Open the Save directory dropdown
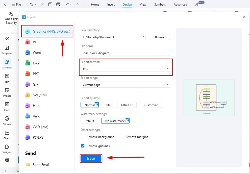Image resolution: width=250 pixels, height=174 pixels. click(144, 37)
